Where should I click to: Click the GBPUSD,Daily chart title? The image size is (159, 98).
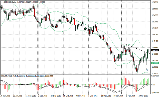[10, 2]
